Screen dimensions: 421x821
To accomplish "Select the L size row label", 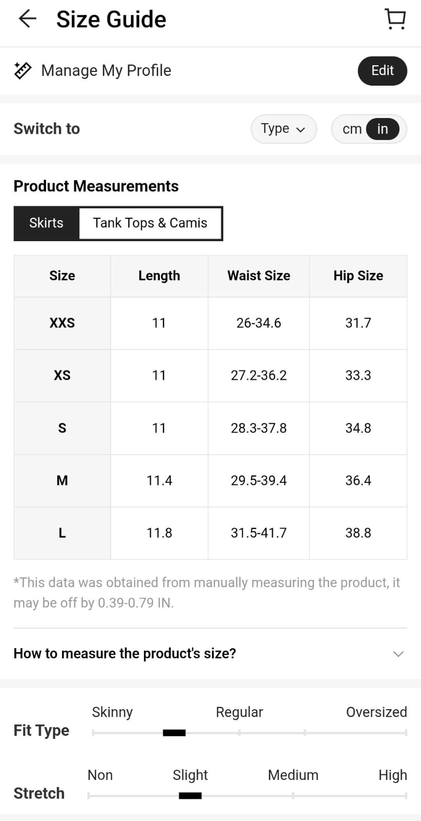I will [x=62, y=533].
